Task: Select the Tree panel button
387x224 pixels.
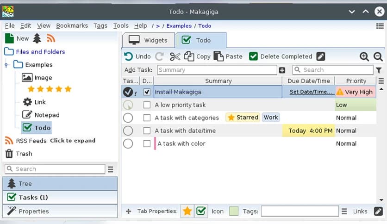Action: tap(60, 184)
